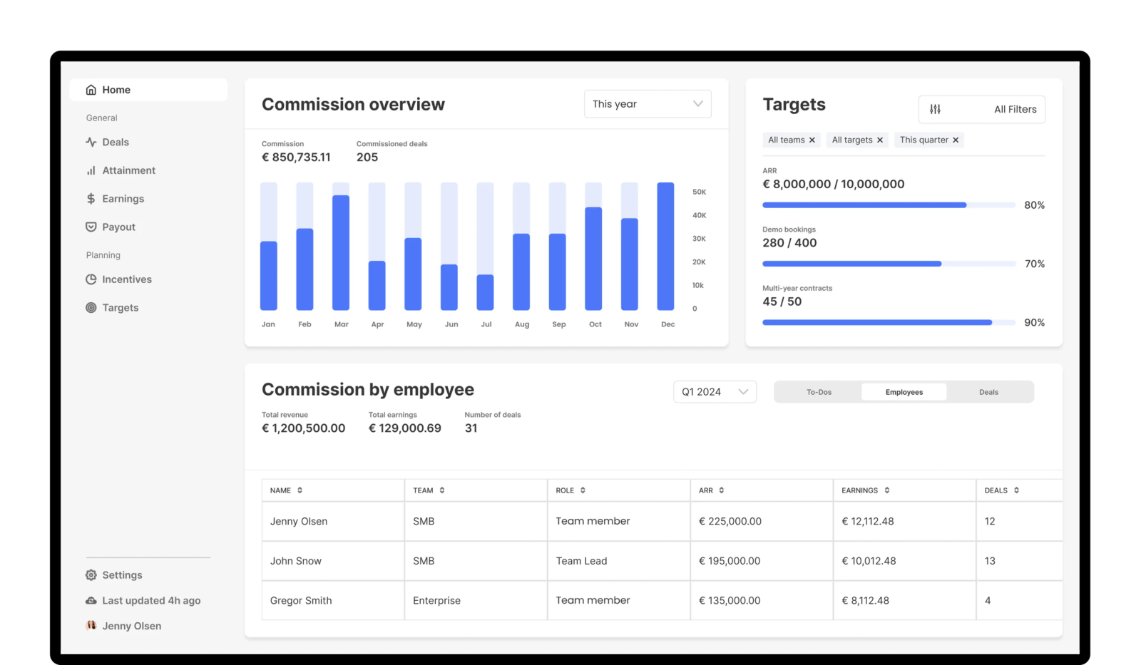Viewport: 1141px width, 665px height.
Task: Remove the All teams filter chip
Action: pyautogui.click(x=812, y=140)
